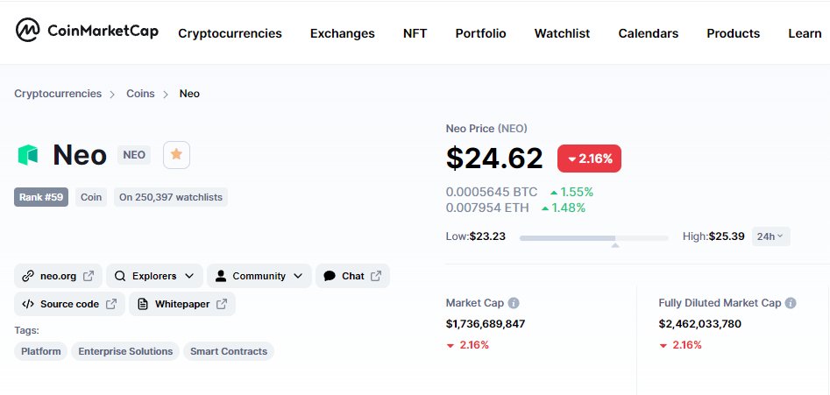Click the external-link icon next to Chat

tap(376, 276)
